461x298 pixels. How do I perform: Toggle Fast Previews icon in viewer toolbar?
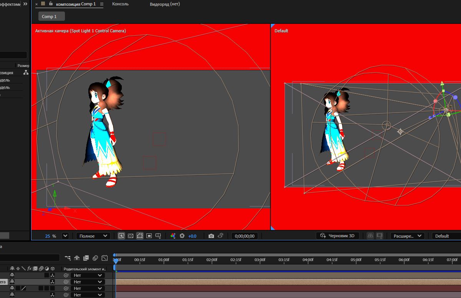click(x=121, y=236)
